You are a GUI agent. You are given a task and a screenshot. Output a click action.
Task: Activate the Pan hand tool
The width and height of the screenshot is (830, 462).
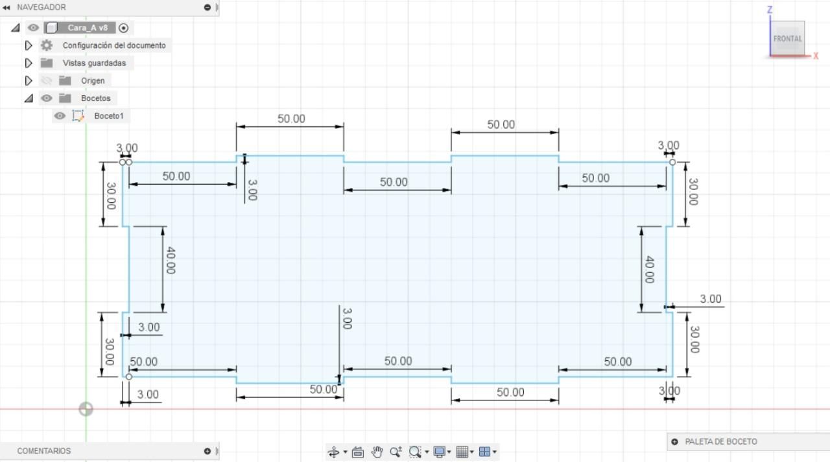click(377, 452)
